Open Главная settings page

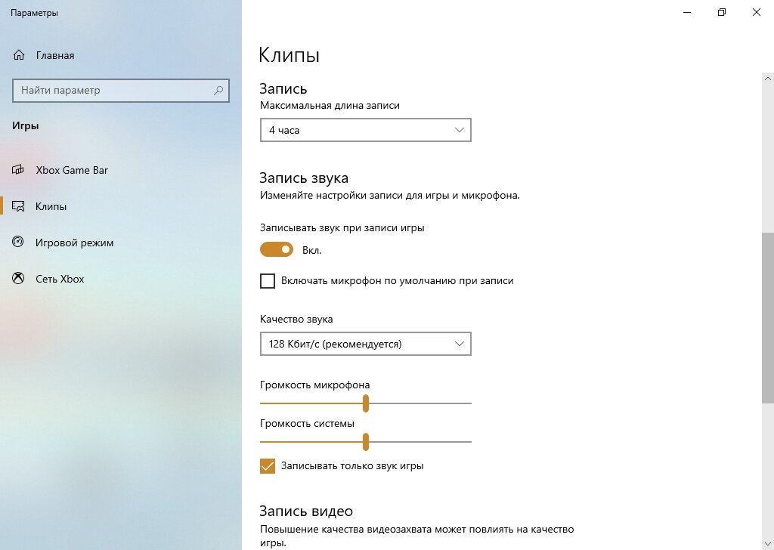pyautogui.click(x=121, y=55)
